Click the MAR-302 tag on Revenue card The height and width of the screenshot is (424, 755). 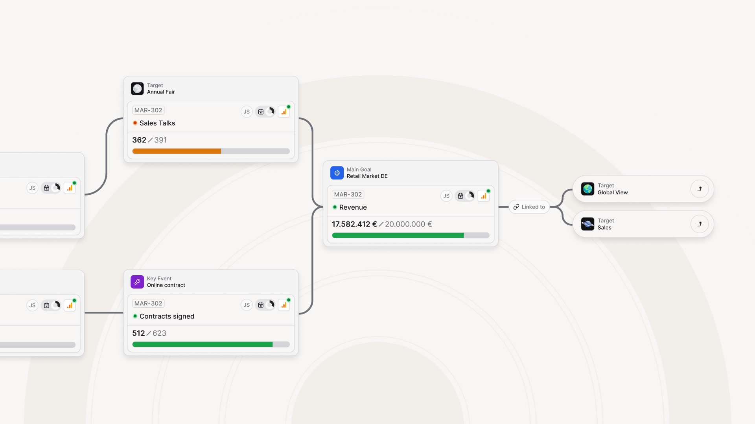[x=348, y=194]
